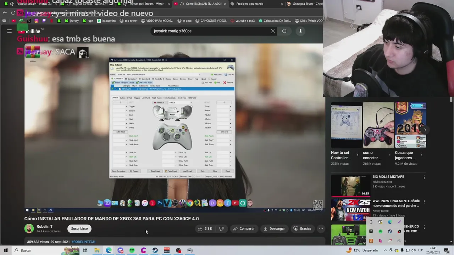Open Windows Security shield tray icon
The width and height of the screenshot is (454, 255).
coord(380,222)
